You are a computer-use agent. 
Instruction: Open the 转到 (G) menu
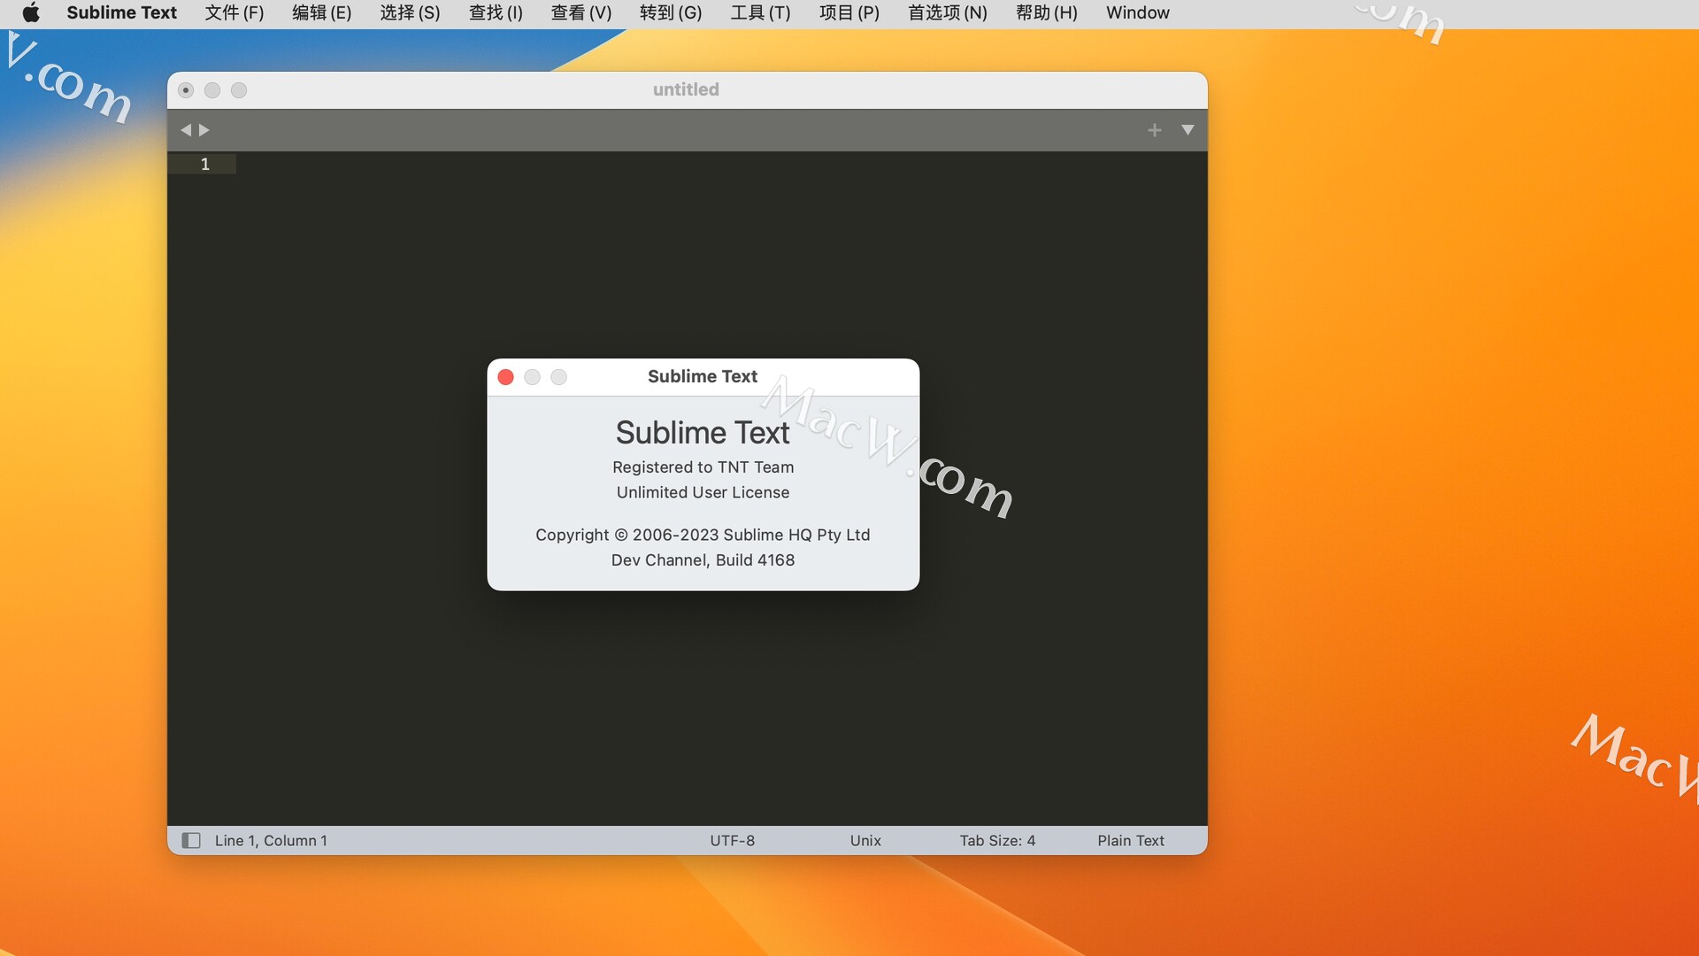tap(671, 12)
